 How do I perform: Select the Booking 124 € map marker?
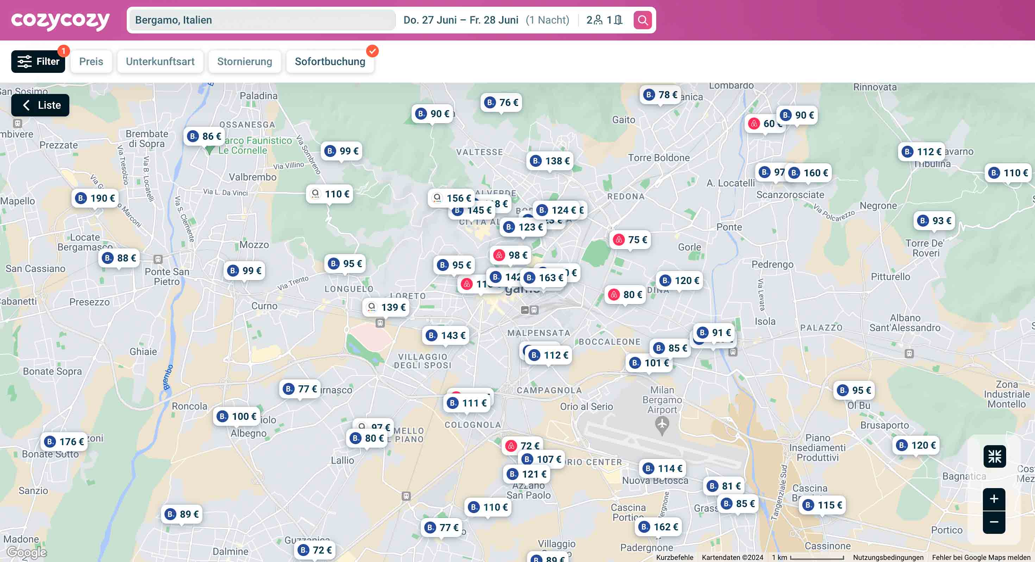pos(556,210)
